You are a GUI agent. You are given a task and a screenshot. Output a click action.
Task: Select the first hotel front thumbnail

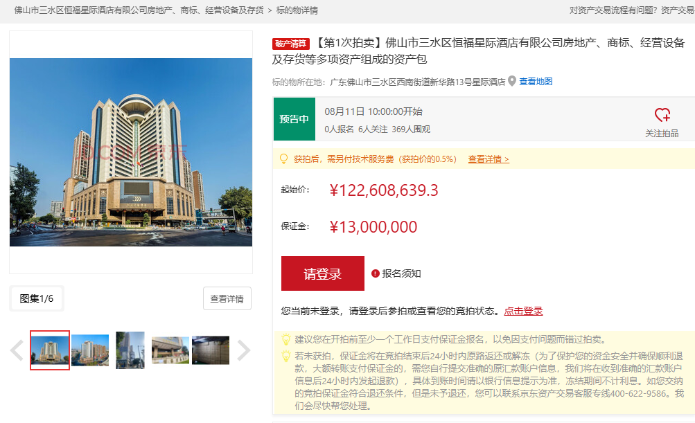click(50, 350)
